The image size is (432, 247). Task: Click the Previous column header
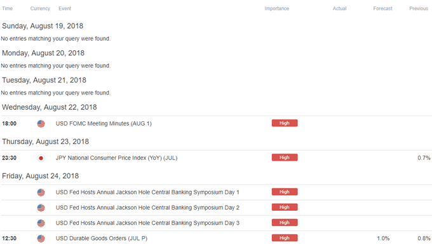point(419,8)
